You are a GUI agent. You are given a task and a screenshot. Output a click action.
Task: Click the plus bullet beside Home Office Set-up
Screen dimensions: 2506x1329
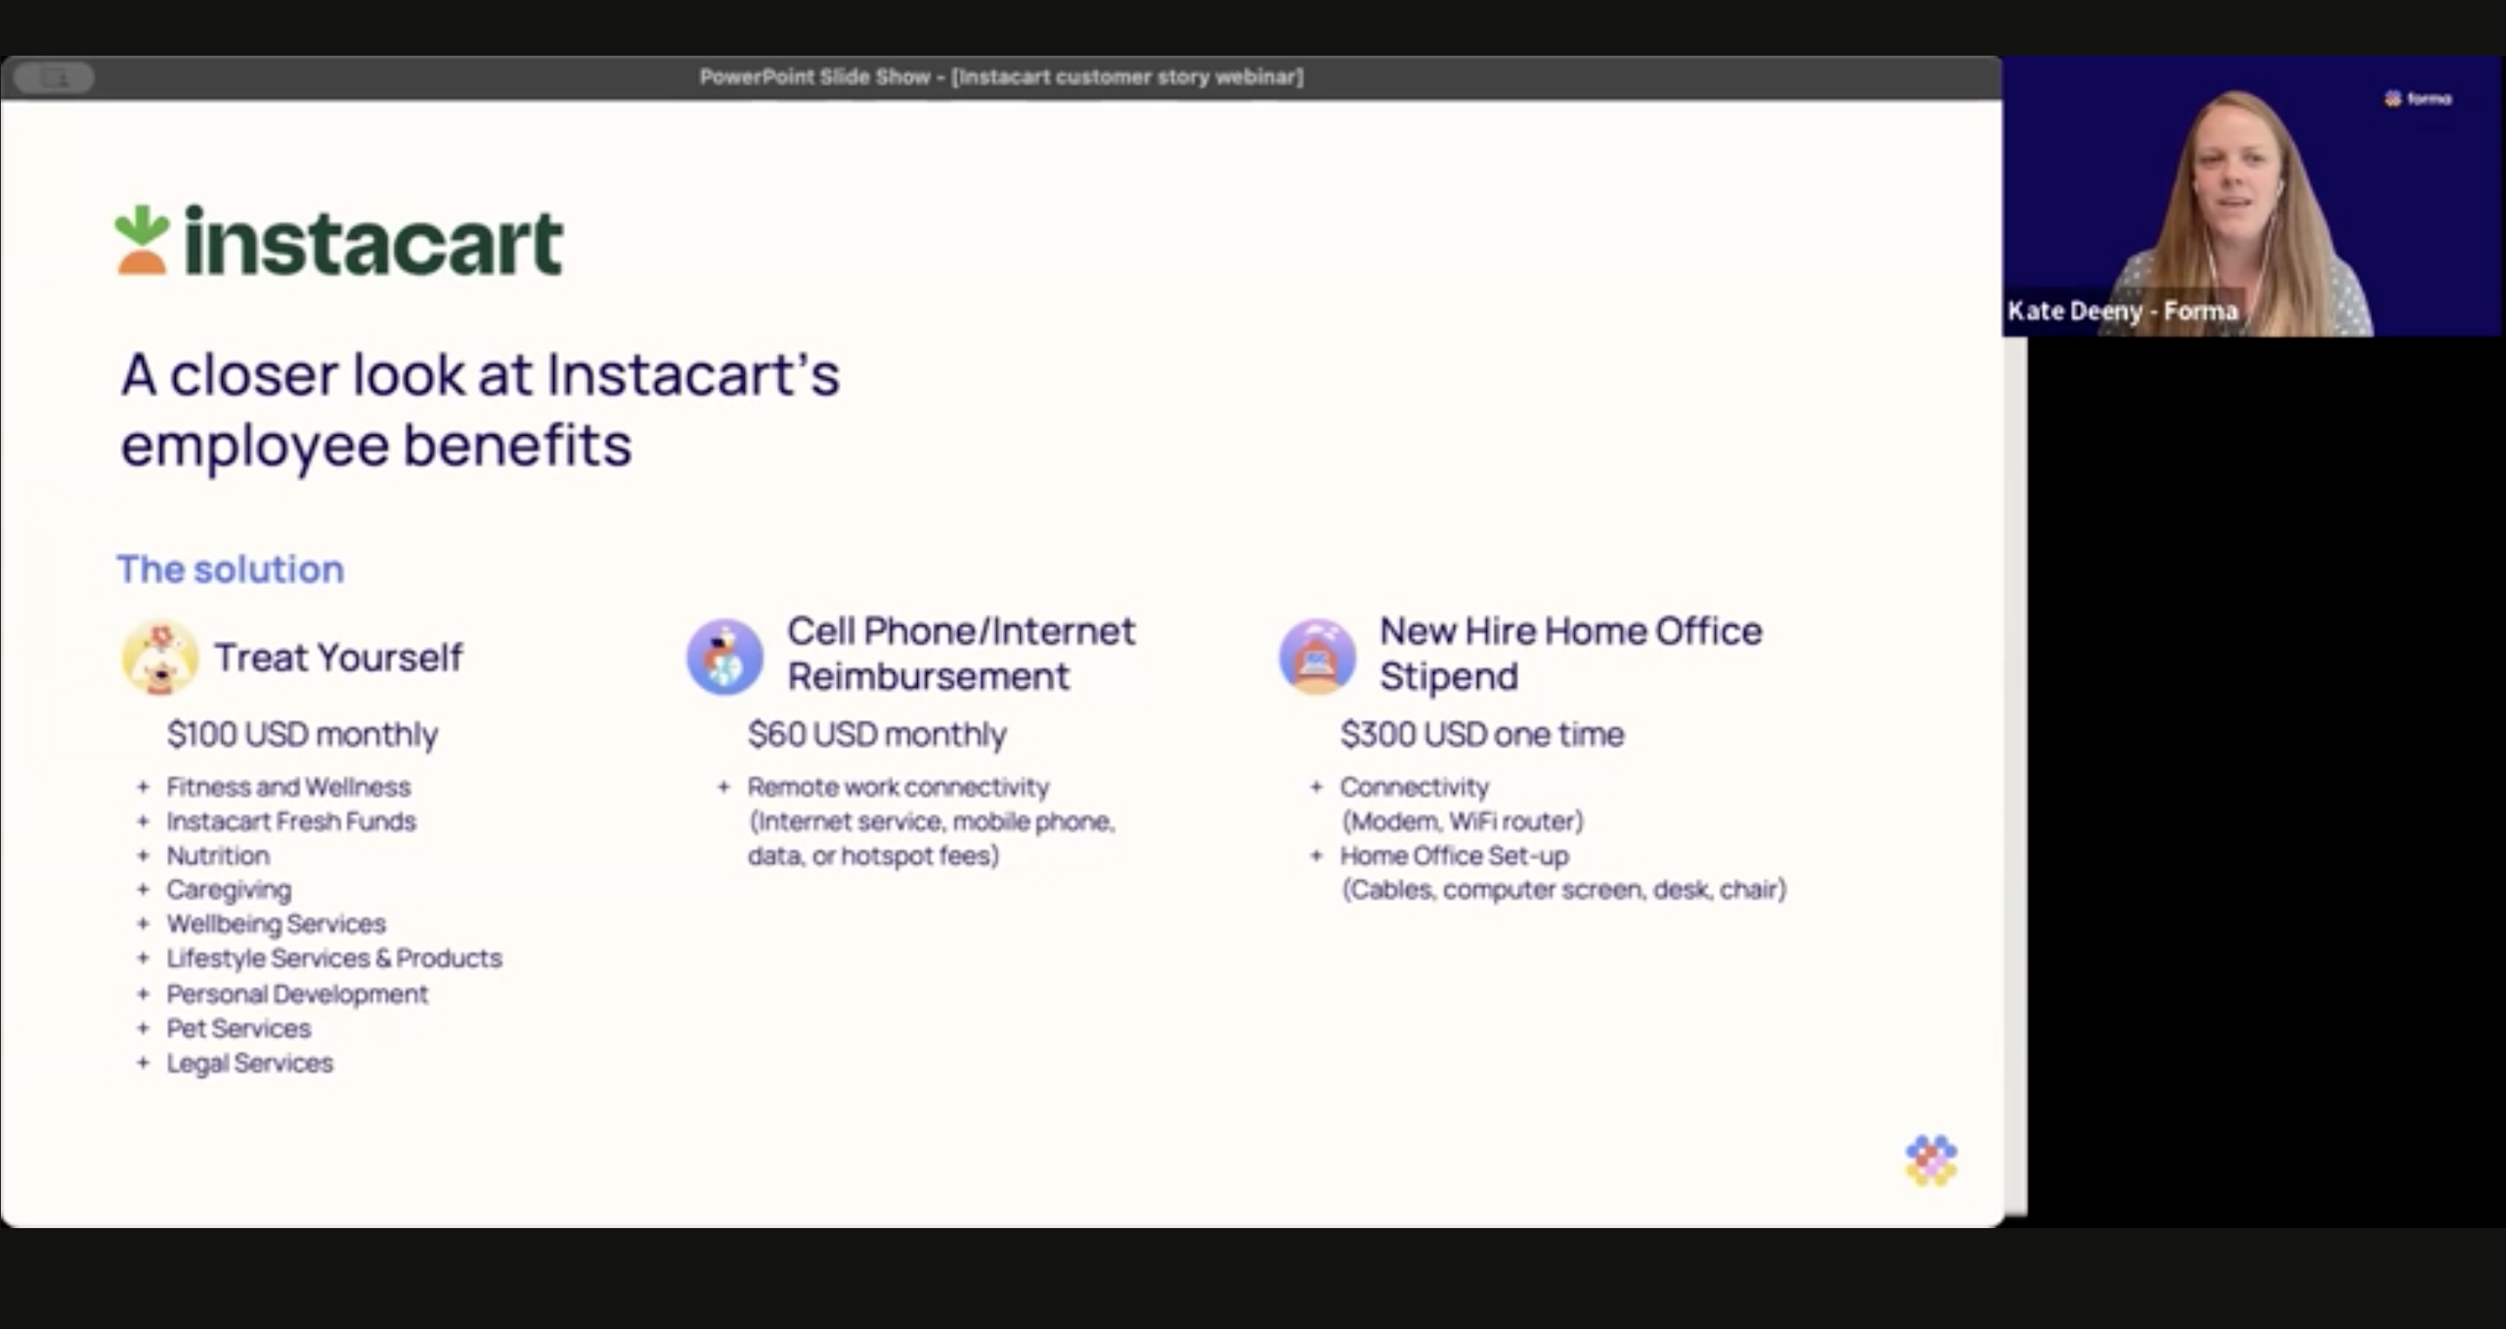1317,856
